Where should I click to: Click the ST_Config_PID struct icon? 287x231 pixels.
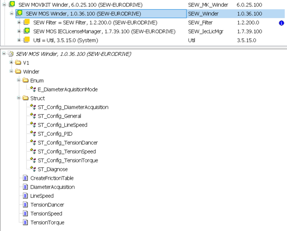33,134
